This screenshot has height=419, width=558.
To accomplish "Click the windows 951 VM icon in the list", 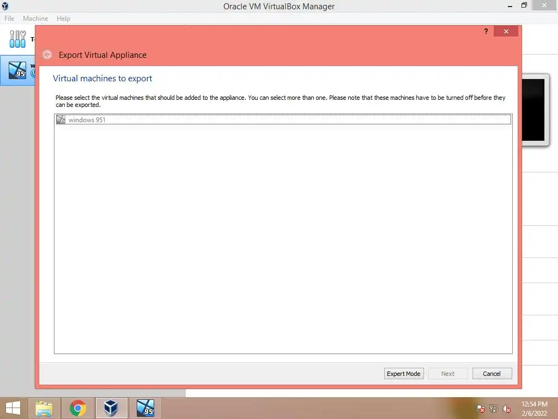I will tap(61, 119).
